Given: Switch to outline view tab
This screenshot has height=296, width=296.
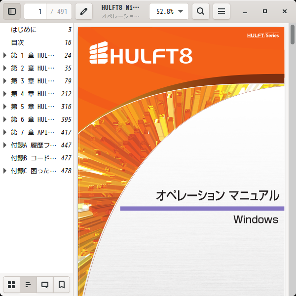Looking at the screenshot, I should click(x=28, y=285).
